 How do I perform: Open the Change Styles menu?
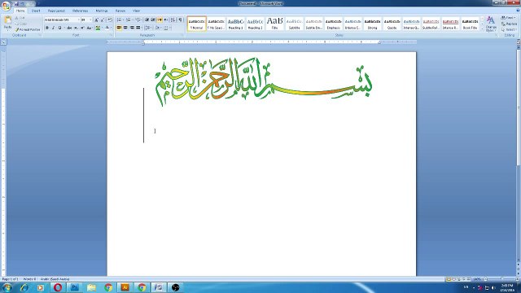pos(491,24)
